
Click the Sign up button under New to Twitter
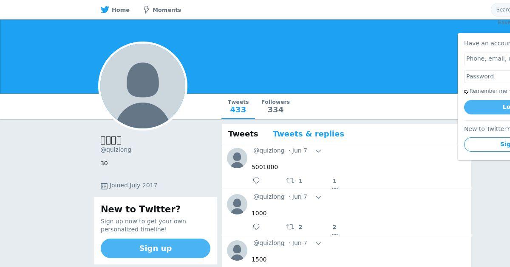[x=156, y=248]
